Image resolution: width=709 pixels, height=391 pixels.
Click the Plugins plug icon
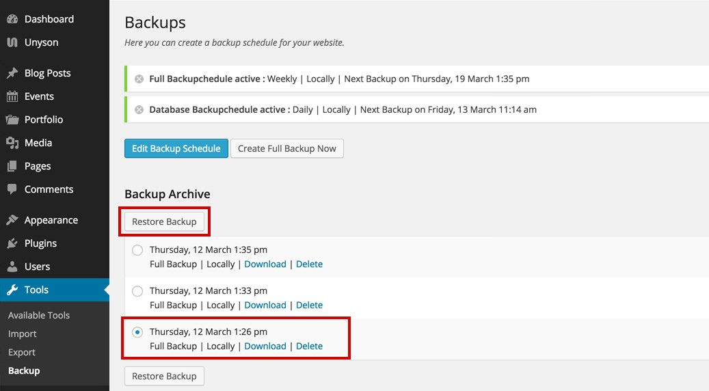(12, 243)
